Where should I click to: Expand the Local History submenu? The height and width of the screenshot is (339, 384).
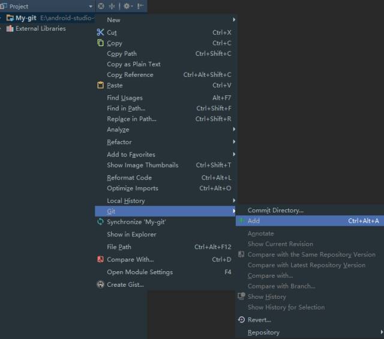tap(166, 201)
